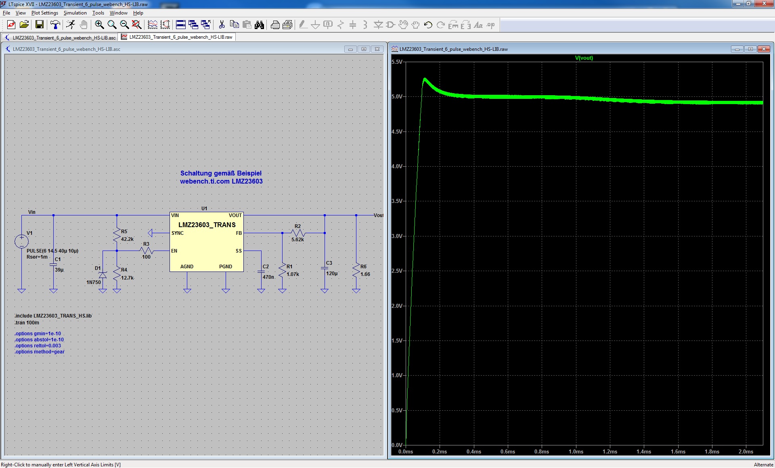Place a Capacitor tool icon
The width and height of the screenshot is (775, 468).
coord(353,25)
